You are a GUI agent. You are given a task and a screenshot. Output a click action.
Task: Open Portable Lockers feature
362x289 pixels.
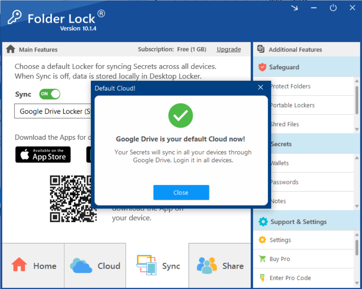[312, 105]
